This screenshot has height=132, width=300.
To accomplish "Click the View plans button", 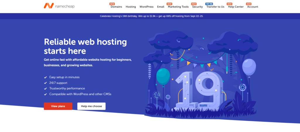I will click(x=58, y=106).
